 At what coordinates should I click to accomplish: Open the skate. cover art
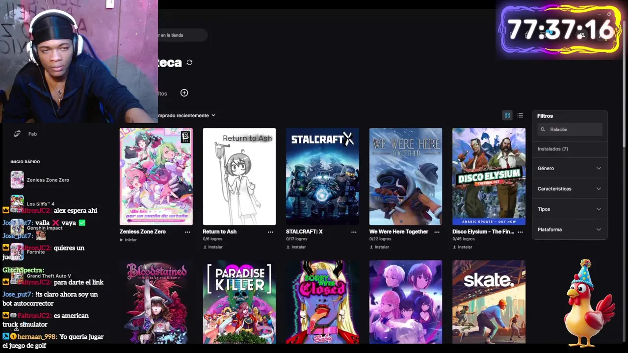click(x=489, y=302)
